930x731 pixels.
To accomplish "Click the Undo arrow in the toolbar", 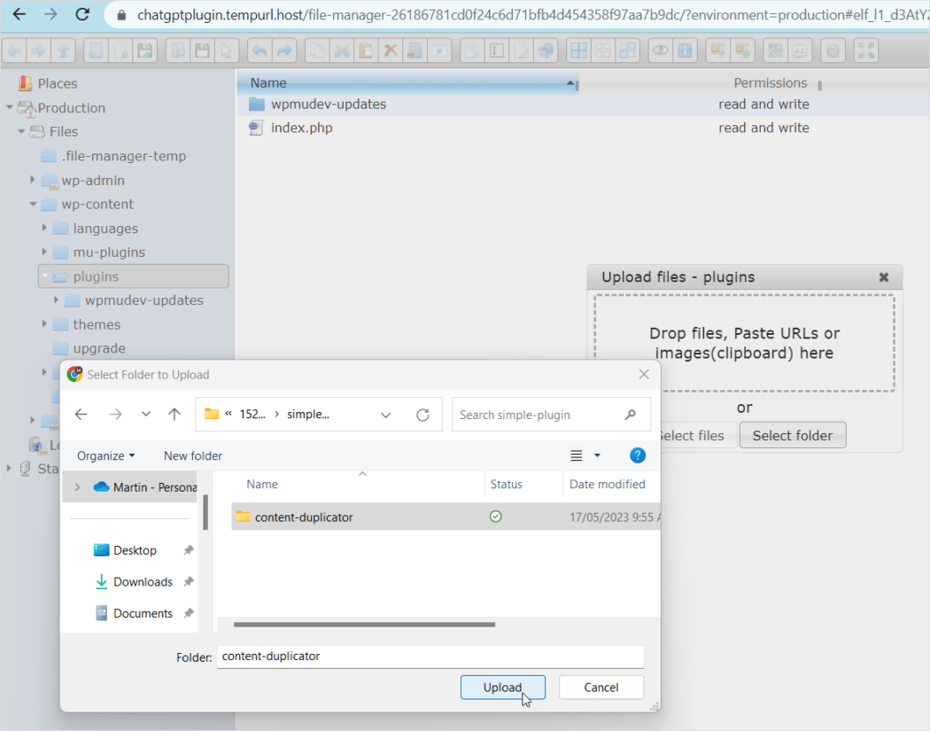I will point(260,51).
